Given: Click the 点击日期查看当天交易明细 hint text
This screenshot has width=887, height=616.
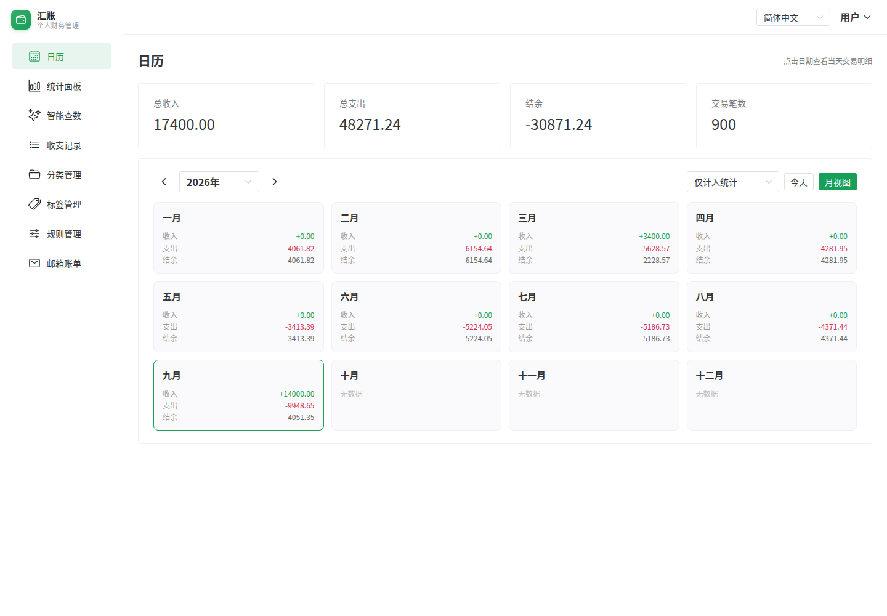Looking at the screenshot, I should coord(828,61).
